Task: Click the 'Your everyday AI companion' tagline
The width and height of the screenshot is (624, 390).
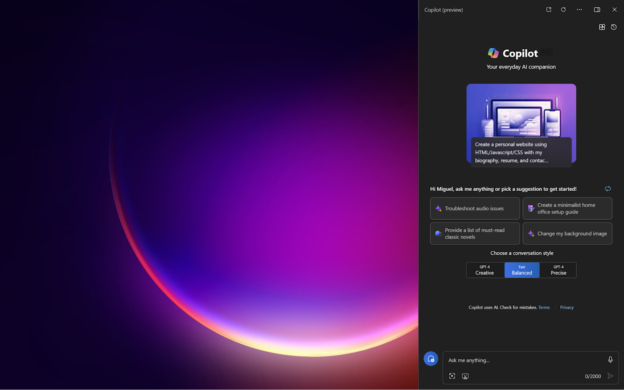Action: [x=521, y=67]
